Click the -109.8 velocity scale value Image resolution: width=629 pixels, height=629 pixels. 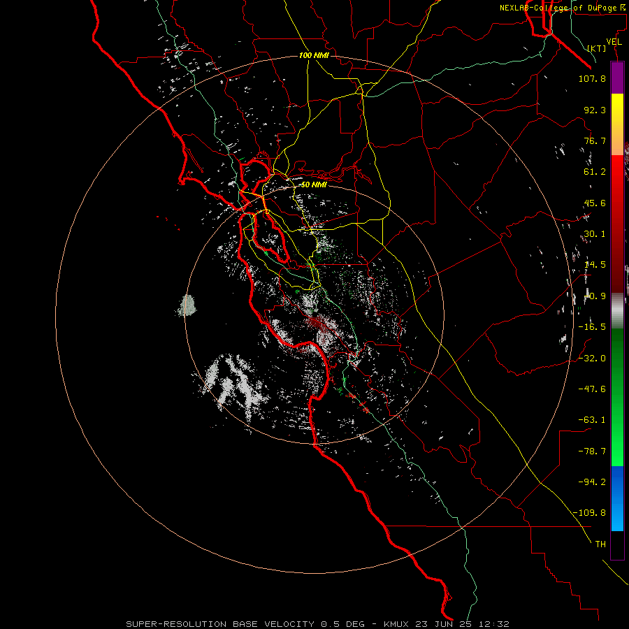[x=589, y=513]
